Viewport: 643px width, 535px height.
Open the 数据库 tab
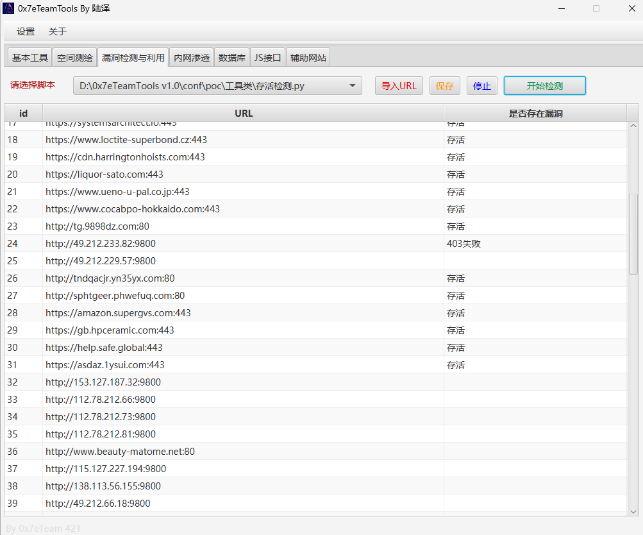pos(232,58)
